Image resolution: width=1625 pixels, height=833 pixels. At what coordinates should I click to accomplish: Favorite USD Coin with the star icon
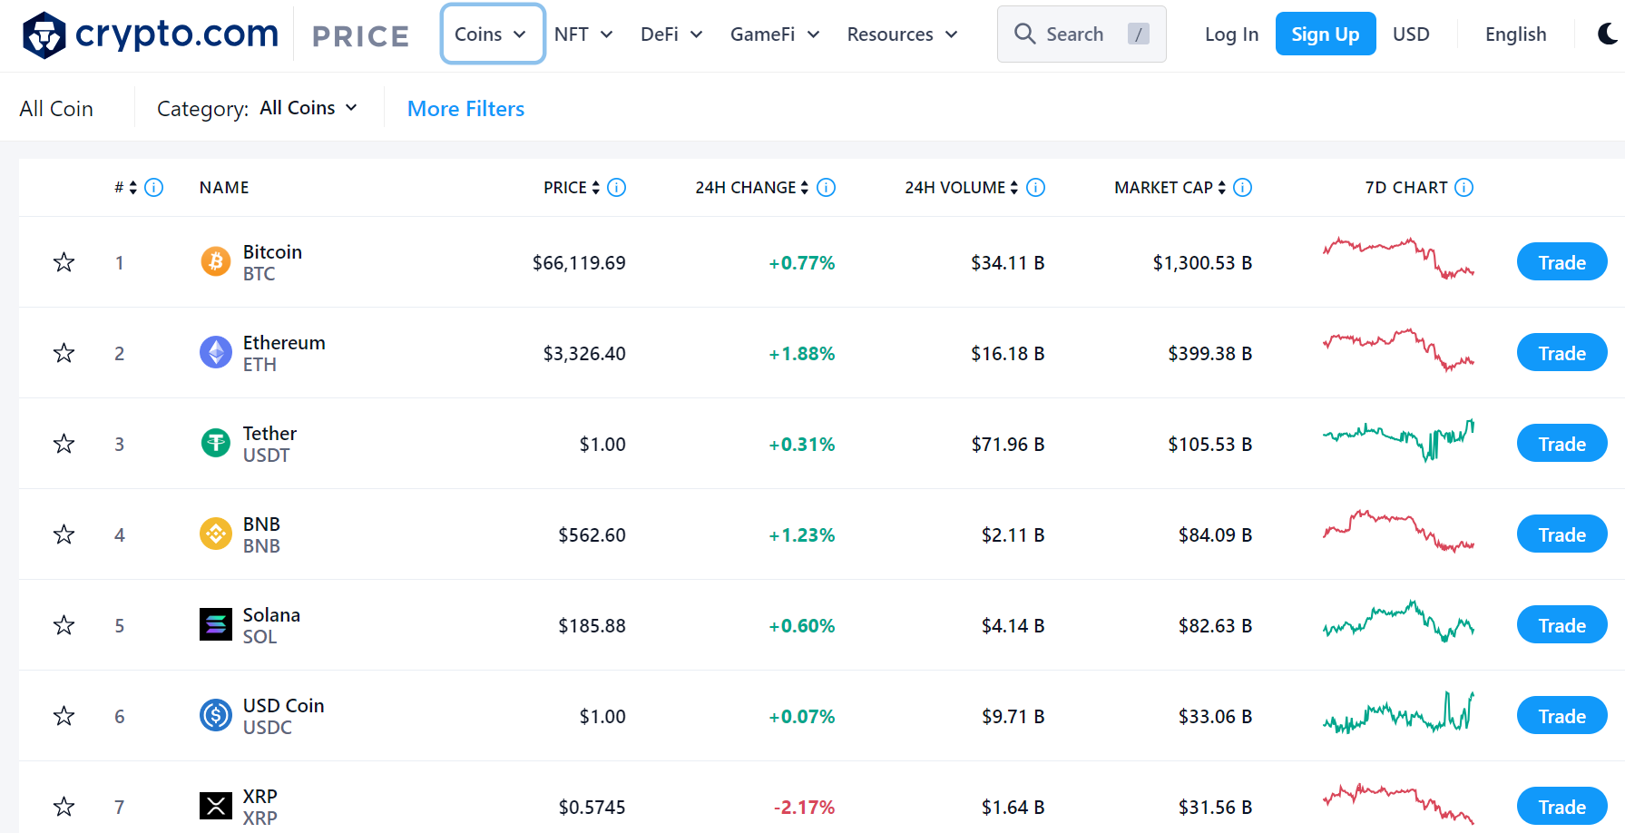pyautogui.click(x=64, y=716)
